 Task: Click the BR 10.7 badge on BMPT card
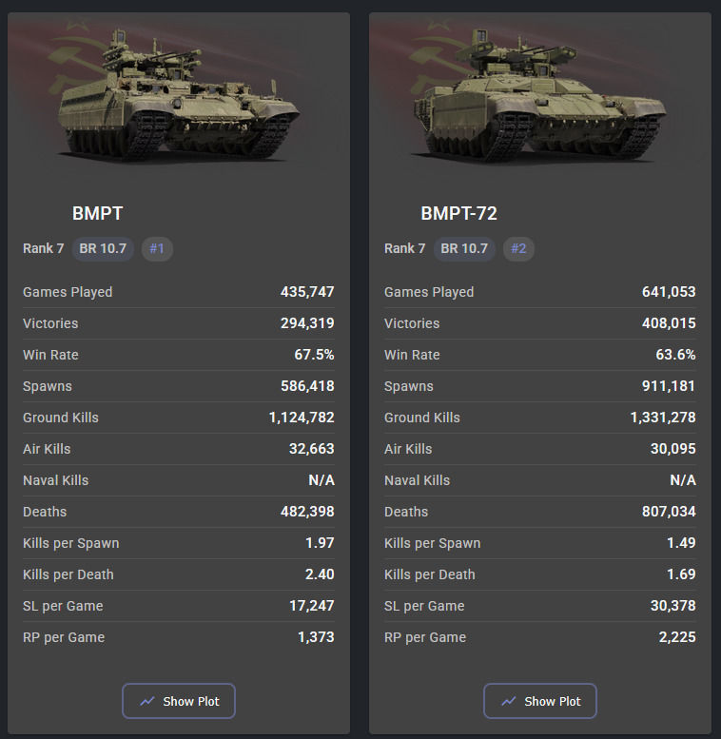point(103,249)
